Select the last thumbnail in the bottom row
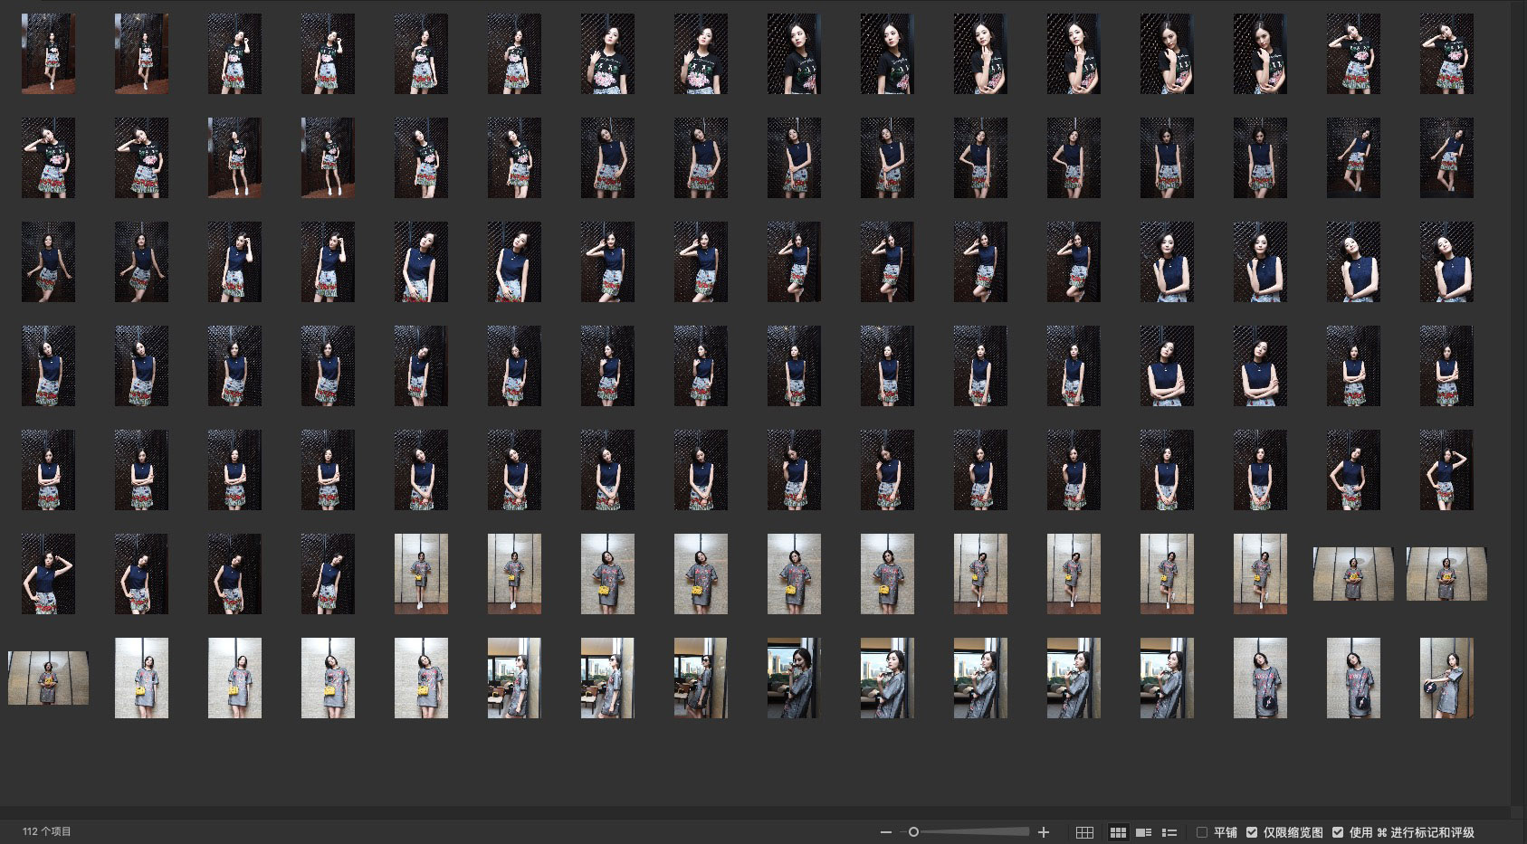The image size is (1527, 844). click(1446, 678)
